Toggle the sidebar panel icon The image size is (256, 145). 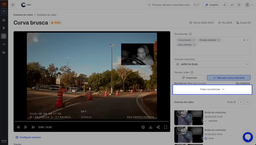tap(13, 5)
